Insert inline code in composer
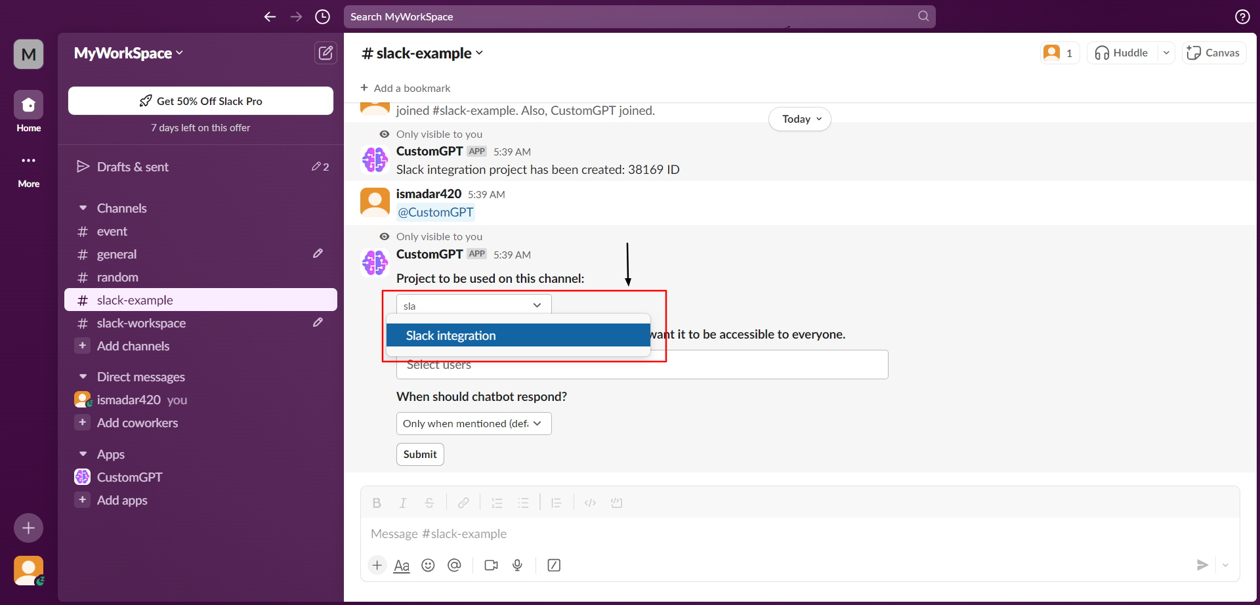 590,503
